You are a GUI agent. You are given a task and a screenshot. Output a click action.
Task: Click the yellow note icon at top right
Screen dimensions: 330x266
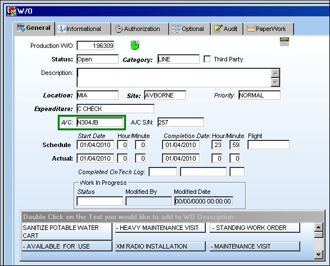coord(284,42)
